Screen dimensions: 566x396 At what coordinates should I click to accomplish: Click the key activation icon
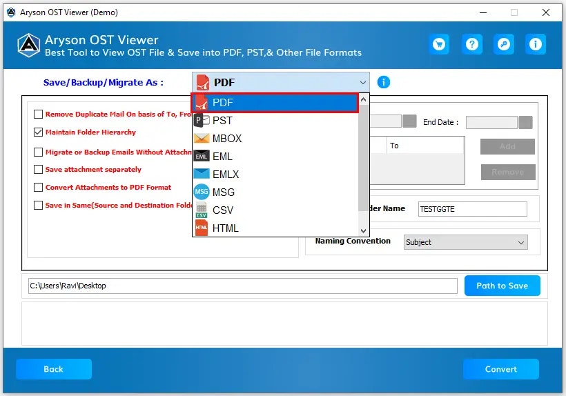504,44
